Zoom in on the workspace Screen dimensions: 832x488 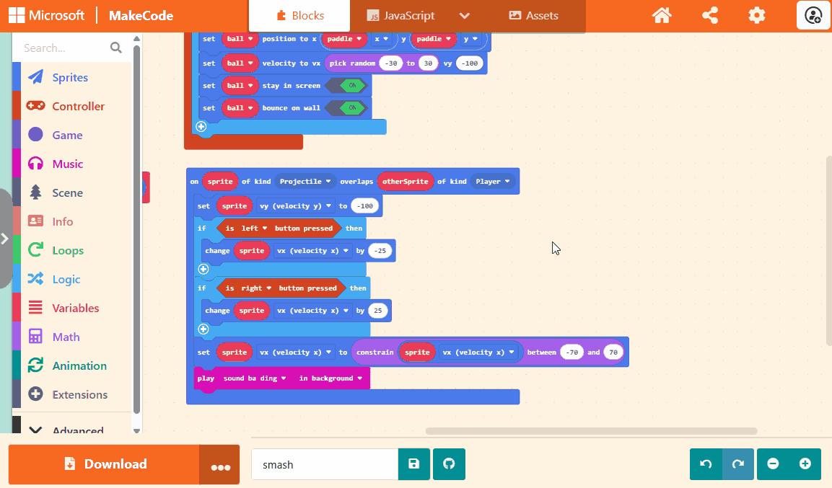click(805, 464)
